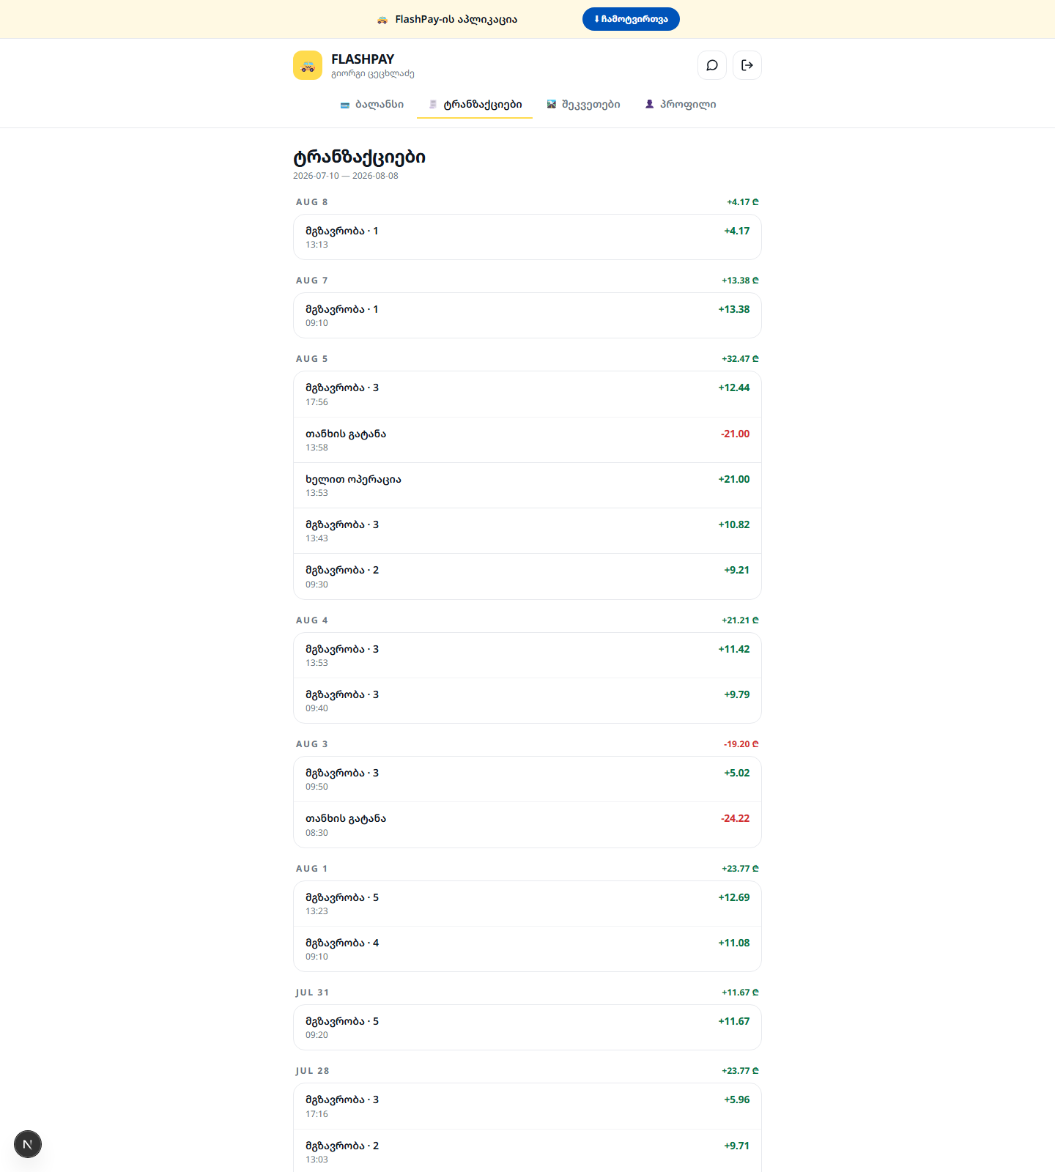The width and height of the screenshot is (1055, 1172).
Task: Click the Next.js dev tools badge
Action: pos(28,1144)
